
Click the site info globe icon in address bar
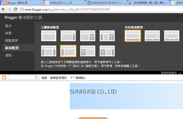coord(22,9)
